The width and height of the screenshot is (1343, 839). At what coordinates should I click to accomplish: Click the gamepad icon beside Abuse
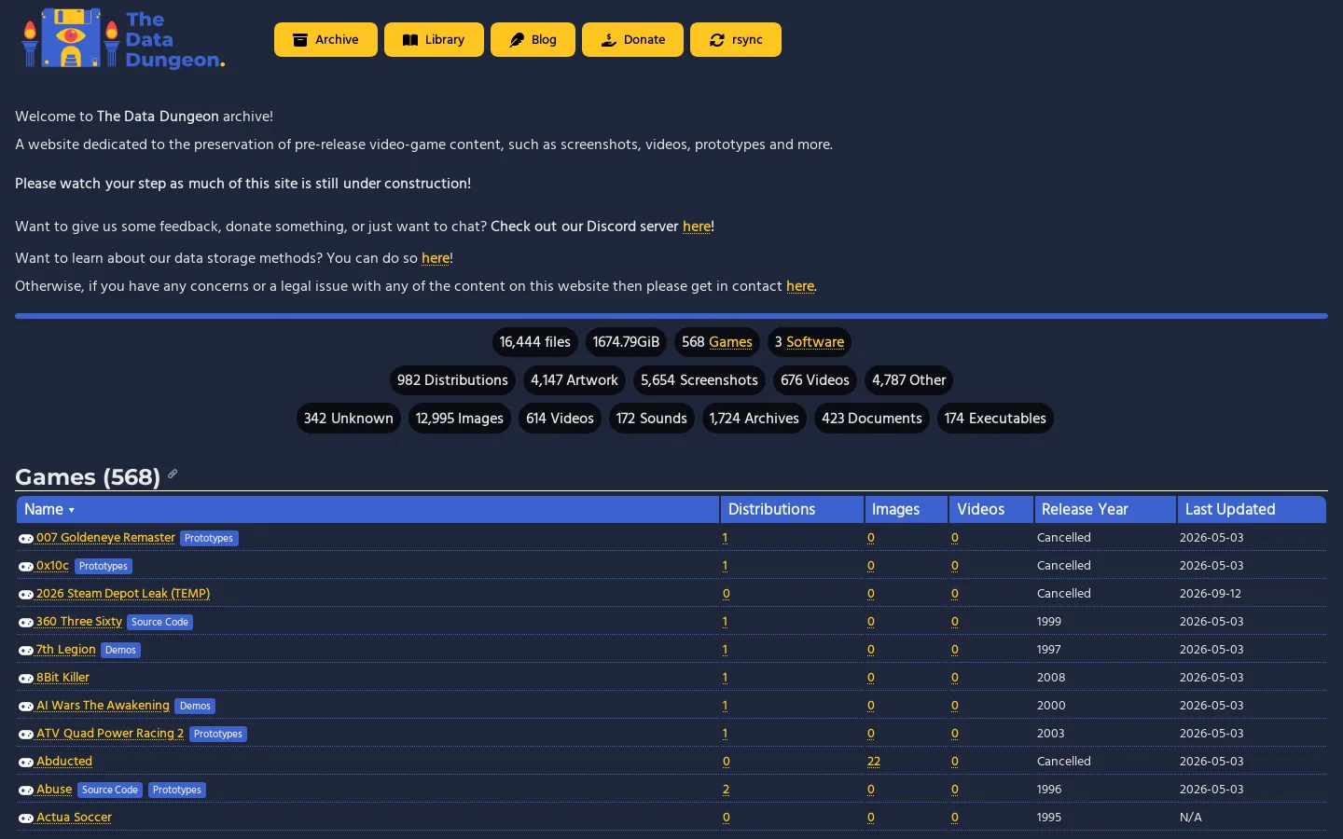(x=26, y=791)
